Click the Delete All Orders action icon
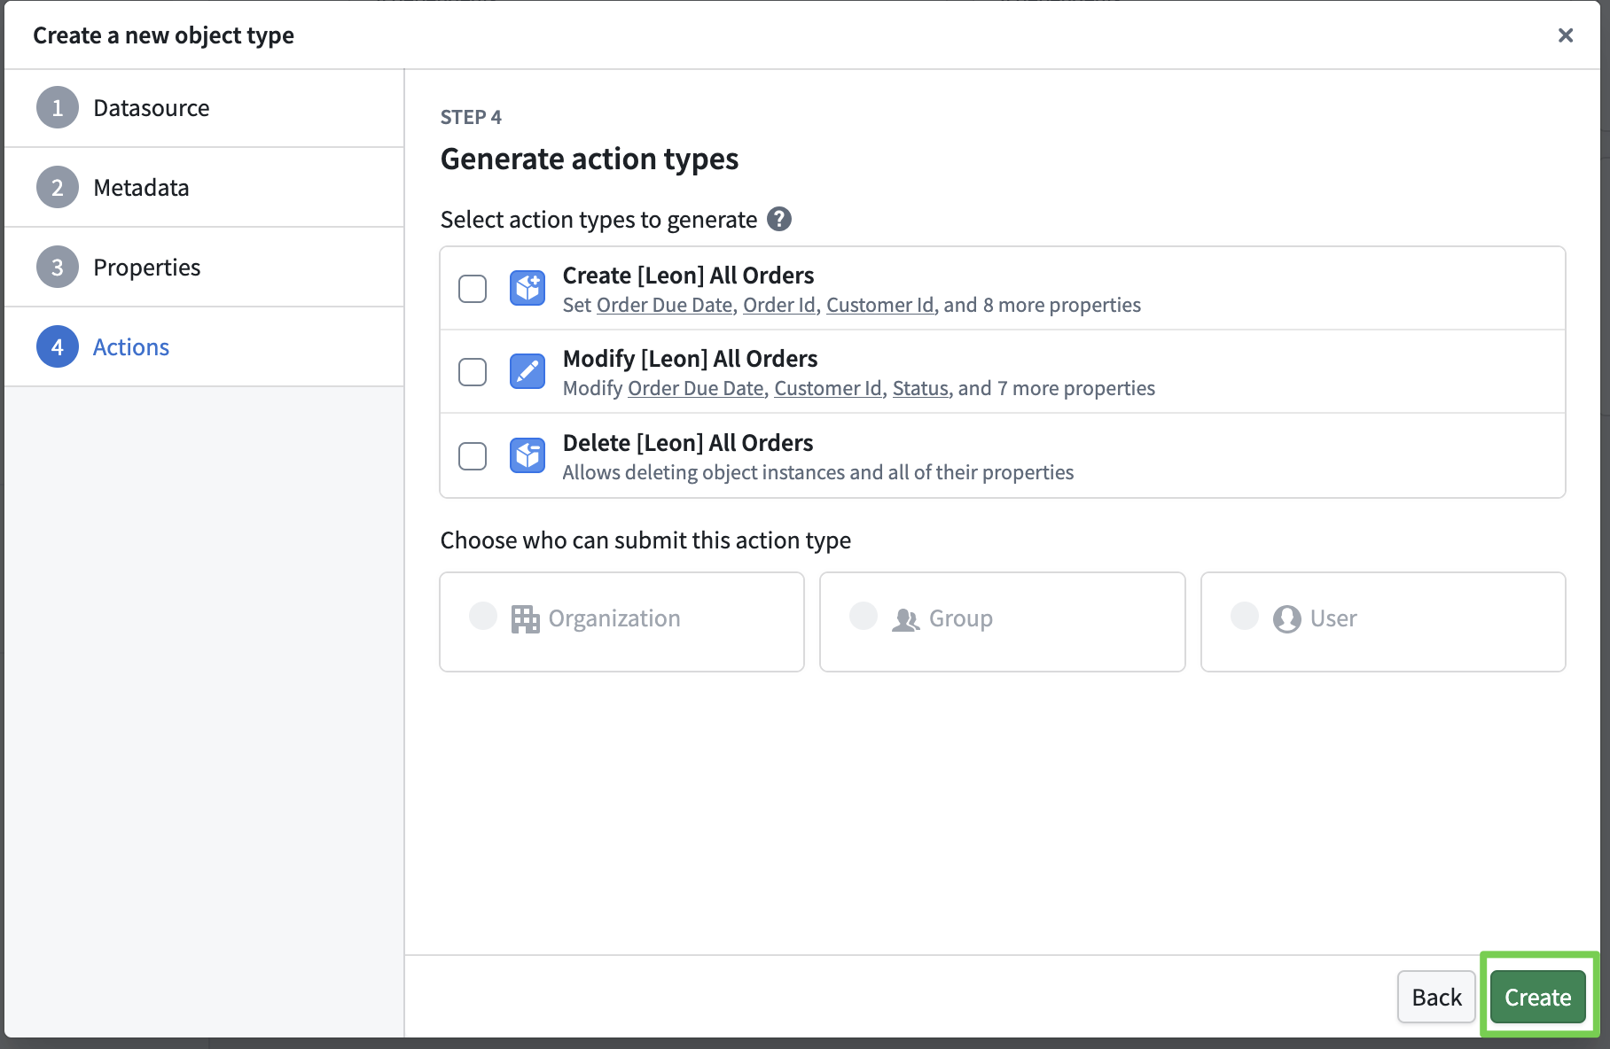1610x1049 pixels. click(528, 455)
